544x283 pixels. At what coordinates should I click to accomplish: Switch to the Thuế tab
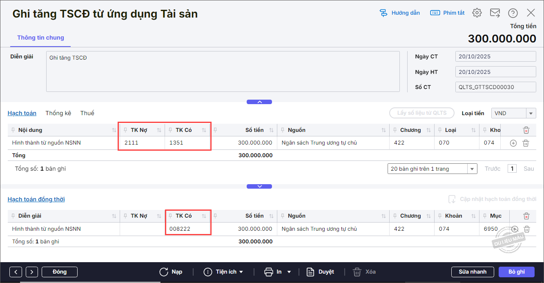[87, 113]
